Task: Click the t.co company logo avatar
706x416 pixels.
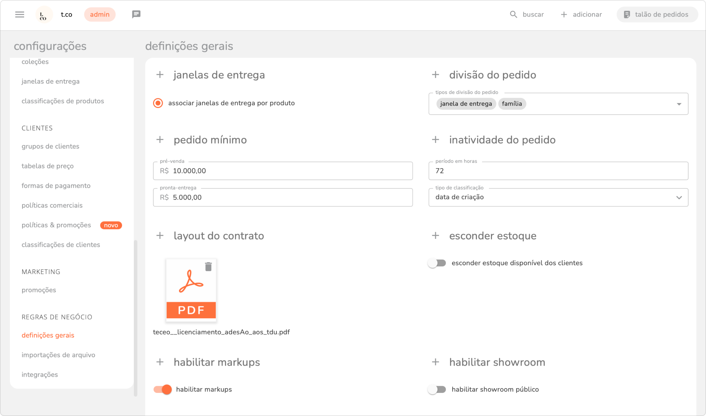Action: click(44, 14)
